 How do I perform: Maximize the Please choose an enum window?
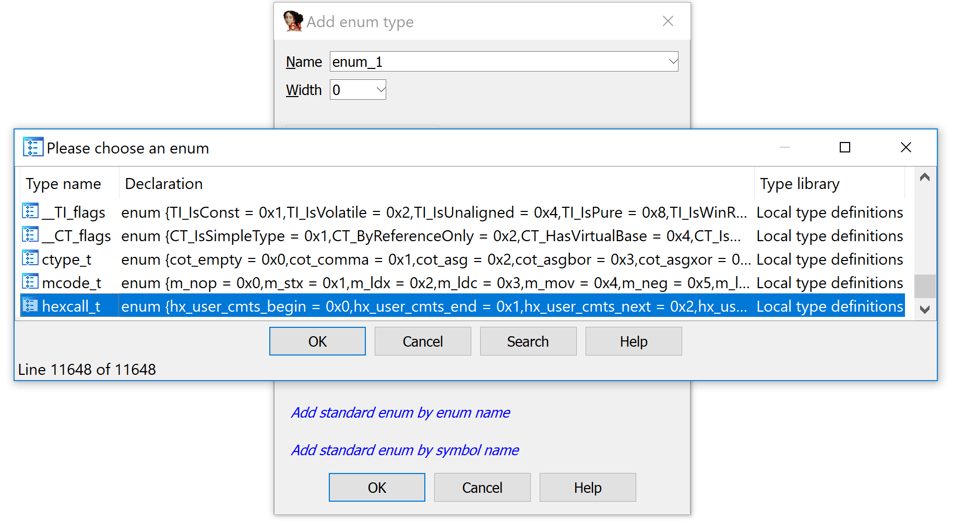[x=845, y=148]
